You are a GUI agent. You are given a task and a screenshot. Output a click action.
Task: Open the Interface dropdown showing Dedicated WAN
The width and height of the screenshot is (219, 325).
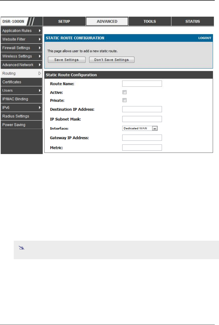[x=140, y=128]
